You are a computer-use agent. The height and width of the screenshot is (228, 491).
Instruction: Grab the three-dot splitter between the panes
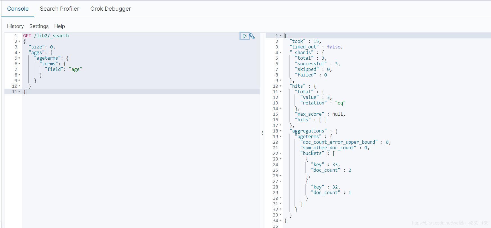pyautogui.click(x=263, y=133)
